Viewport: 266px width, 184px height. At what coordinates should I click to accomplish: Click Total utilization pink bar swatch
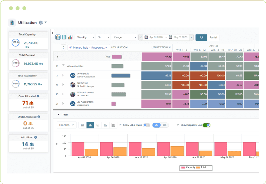117,57
